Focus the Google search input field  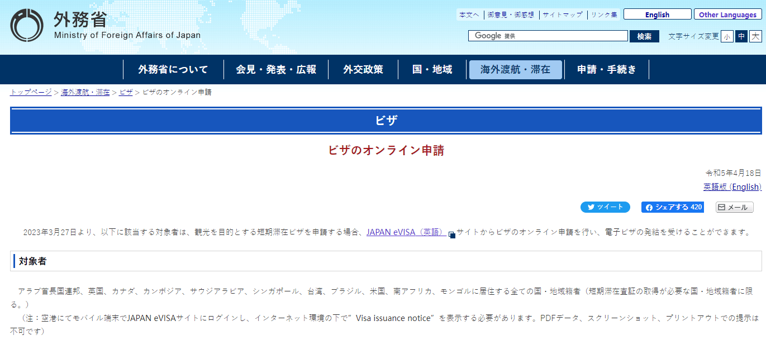(564, 36)
